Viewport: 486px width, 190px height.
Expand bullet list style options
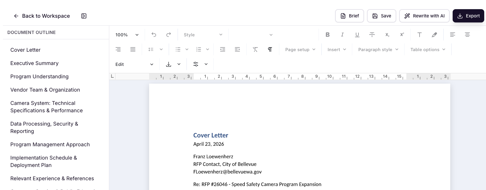point(187,49)
